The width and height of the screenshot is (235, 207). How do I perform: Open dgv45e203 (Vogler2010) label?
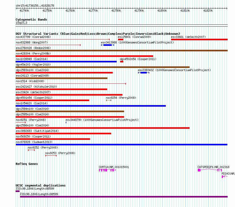click(x=33, y=65)
